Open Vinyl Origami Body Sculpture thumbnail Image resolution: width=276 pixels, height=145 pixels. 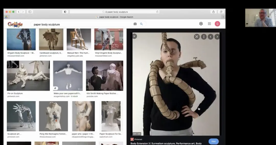click(x=109, y=39)
